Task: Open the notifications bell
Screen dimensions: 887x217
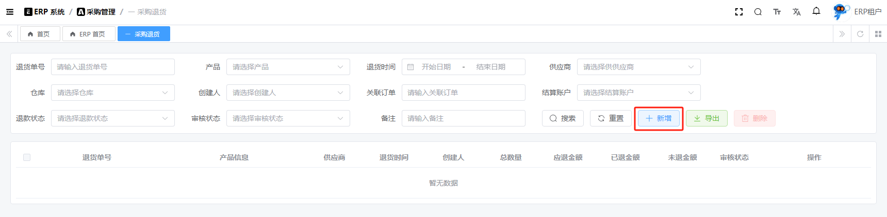Action: click(x=816, y=11)
